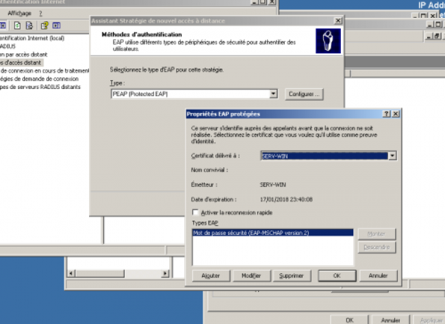Close the Propriétés EAP protégées dialog
Screen dimensions: 445x324
(x=395, y=114)
